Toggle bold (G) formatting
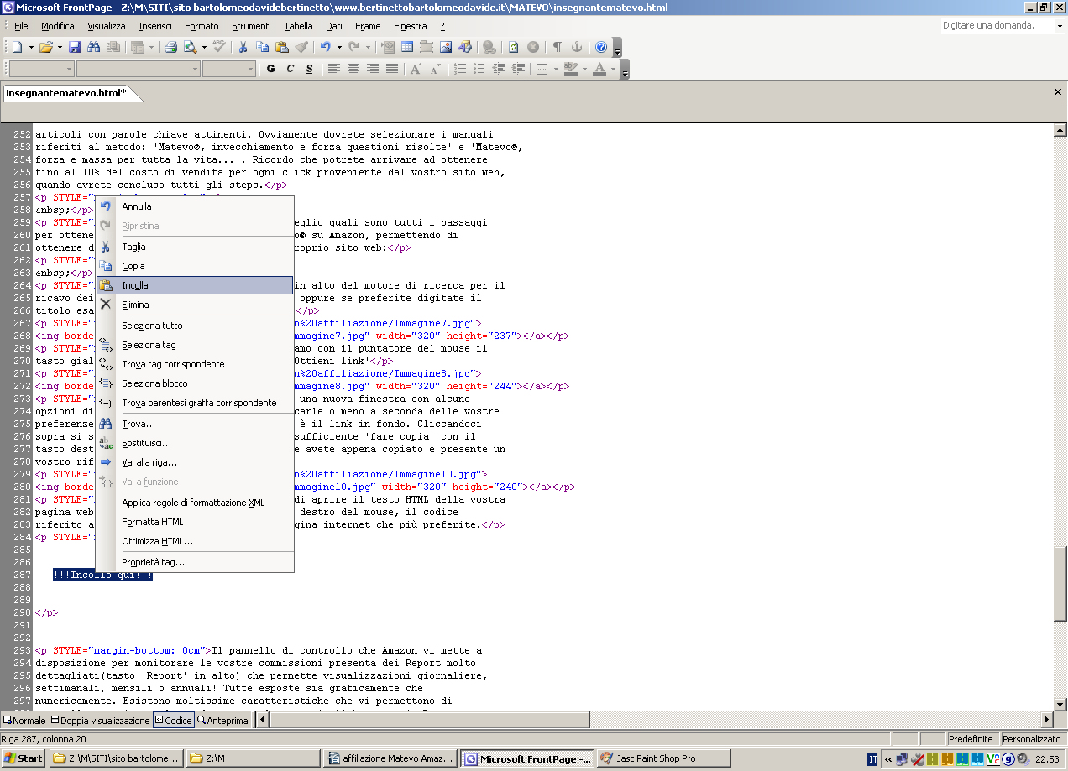 click(x=270, y=69)
